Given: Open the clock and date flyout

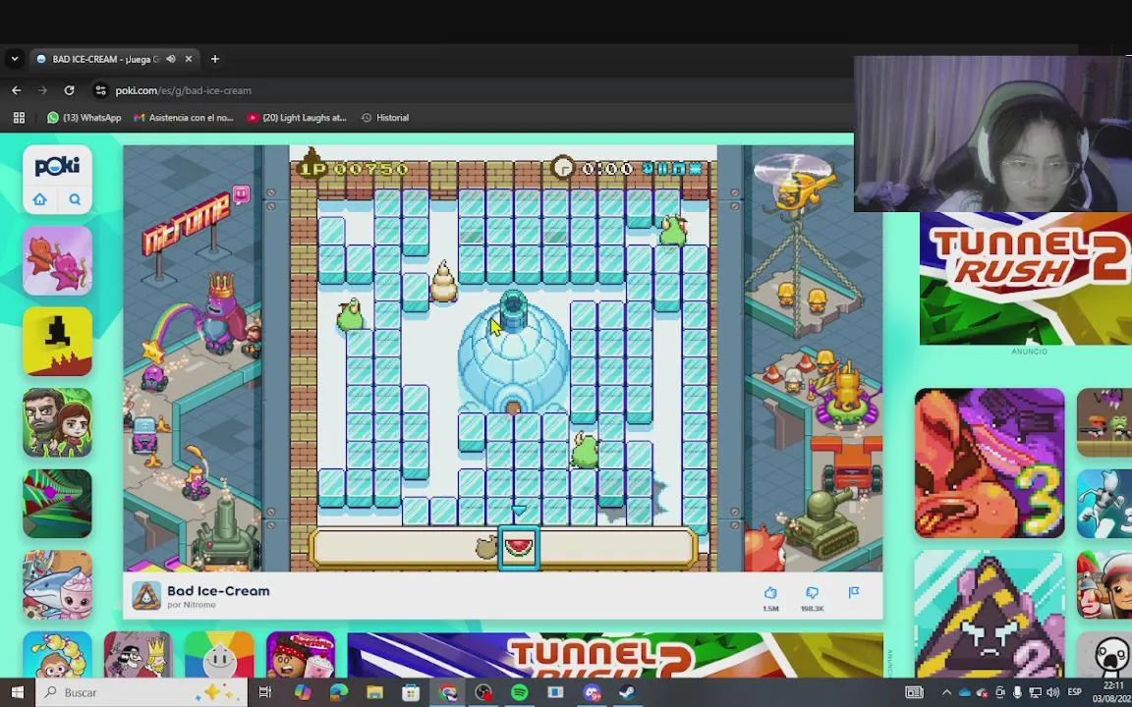Looking at the screenshot, I should (x=1112, y=692).
